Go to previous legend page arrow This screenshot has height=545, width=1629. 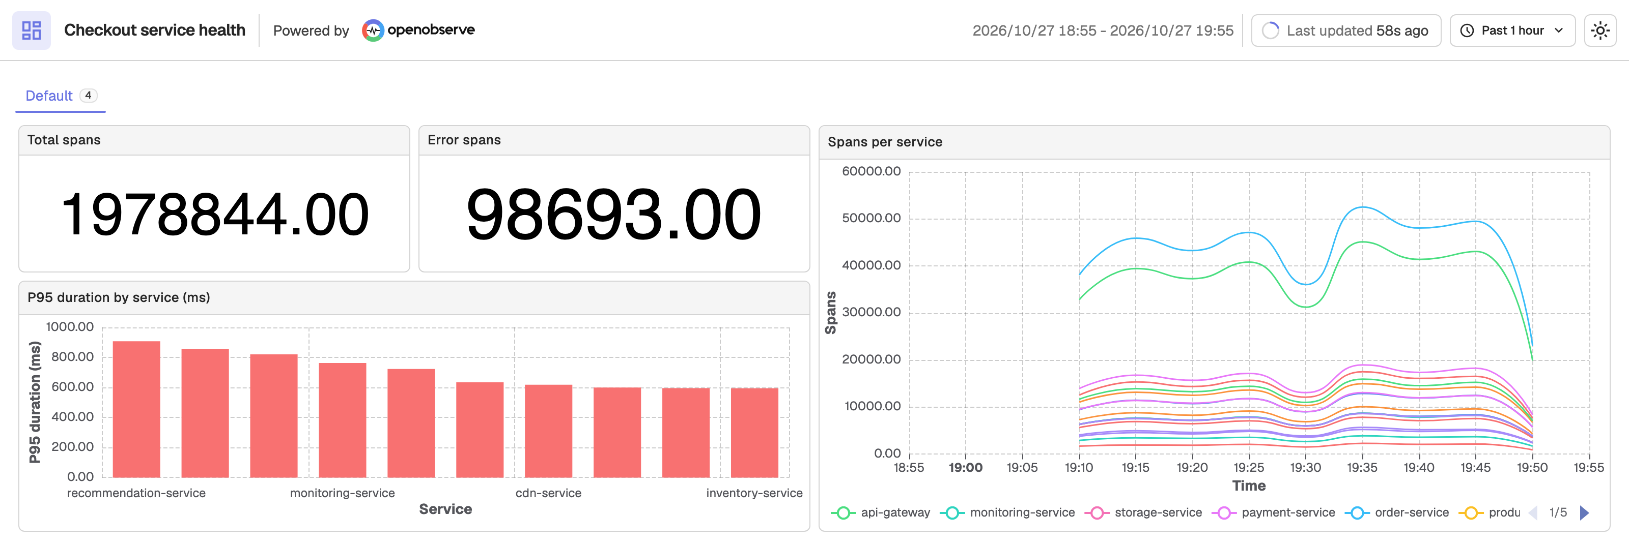pyautogui.click(x=1533, y=512)
